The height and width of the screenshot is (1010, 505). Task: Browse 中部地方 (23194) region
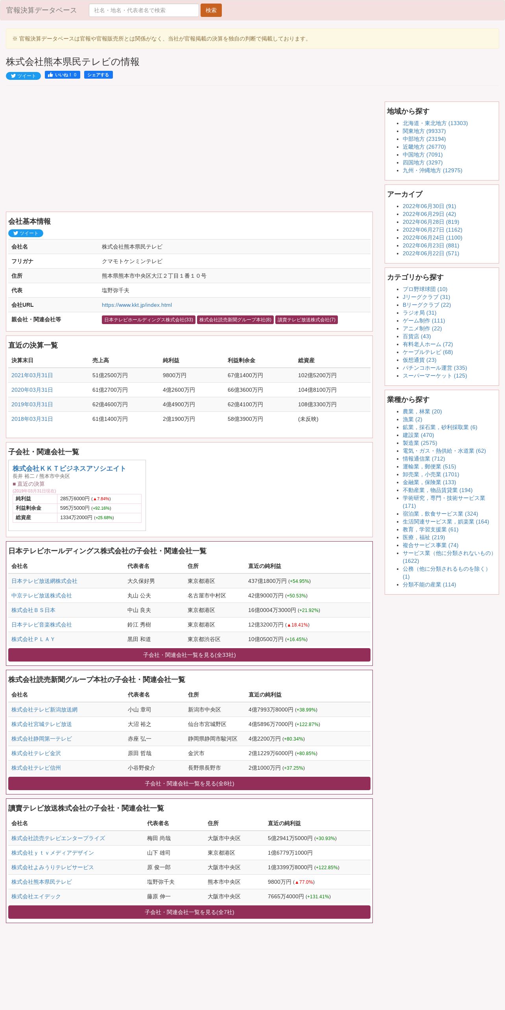[424, 139]
